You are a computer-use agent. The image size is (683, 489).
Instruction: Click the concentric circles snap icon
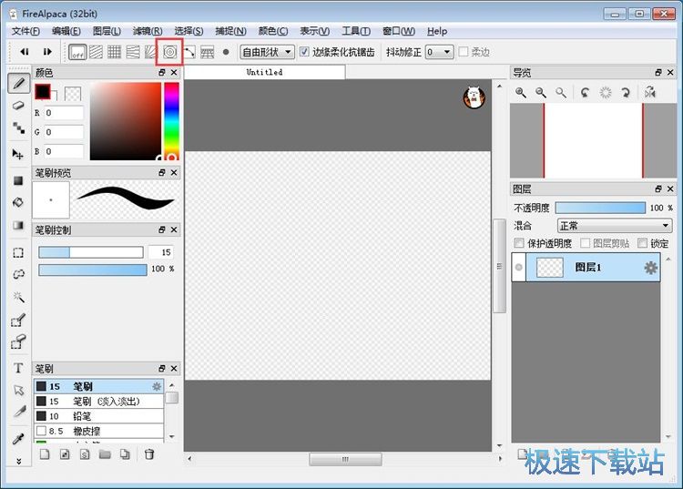pos(169,52)
